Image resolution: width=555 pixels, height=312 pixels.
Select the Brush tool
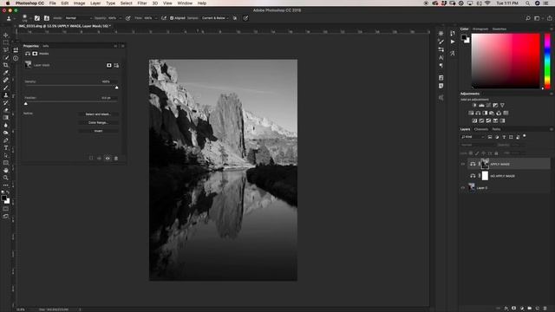6,88
